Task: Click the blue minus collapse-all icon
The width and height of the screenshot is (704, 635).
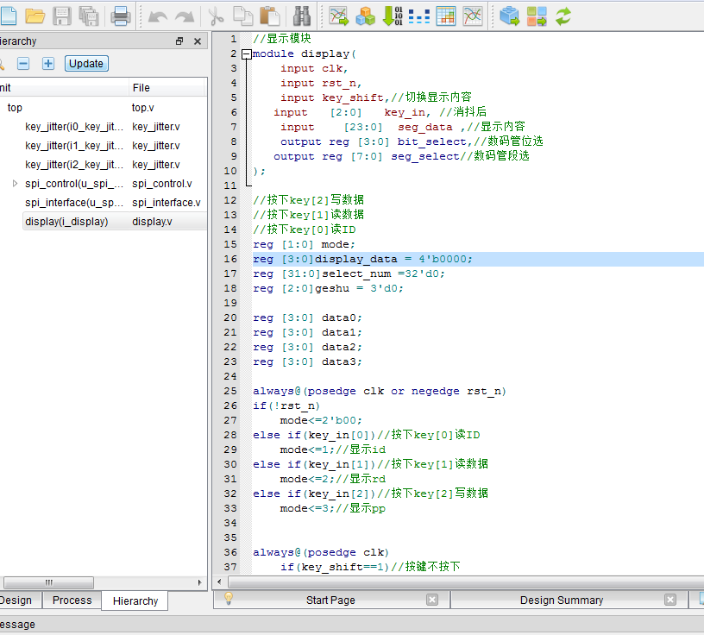Action: (23, 63)
